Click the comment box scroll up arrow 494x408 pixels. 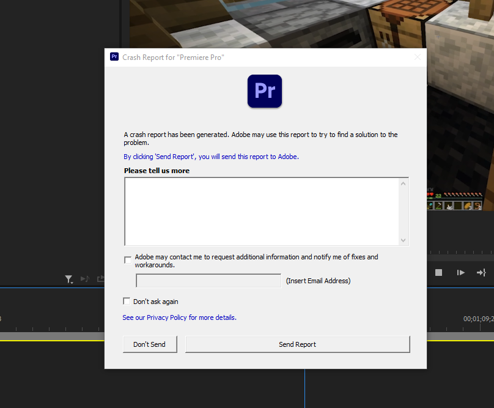pyautogui.click(x=403, y=184)
